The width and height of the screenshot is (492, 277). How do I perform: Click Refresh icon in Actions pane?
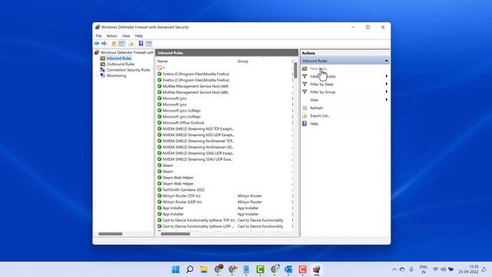(x=304, y=108)
